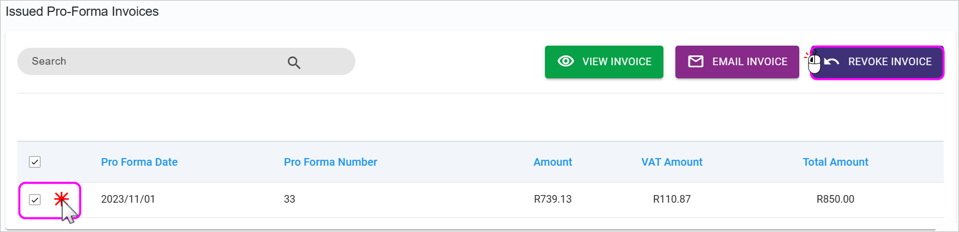Sort by Pro Forma Date column
959x232 pixels.
pos(139,162)
